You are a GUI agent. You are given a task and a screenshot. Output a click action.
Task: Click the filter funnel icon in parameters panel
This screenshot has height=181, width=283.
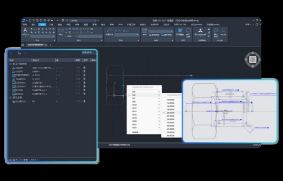pyautogui.click(x=11, y=53)
